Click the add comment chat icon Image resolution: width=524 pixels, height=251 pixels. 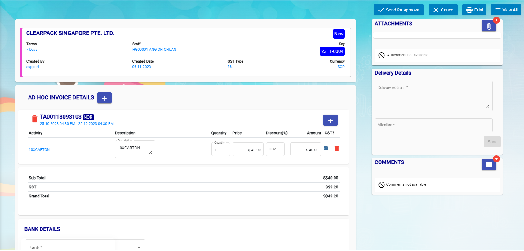489,165
